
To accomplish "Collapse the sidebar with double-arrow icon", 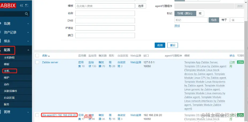I will click(21, 6).
